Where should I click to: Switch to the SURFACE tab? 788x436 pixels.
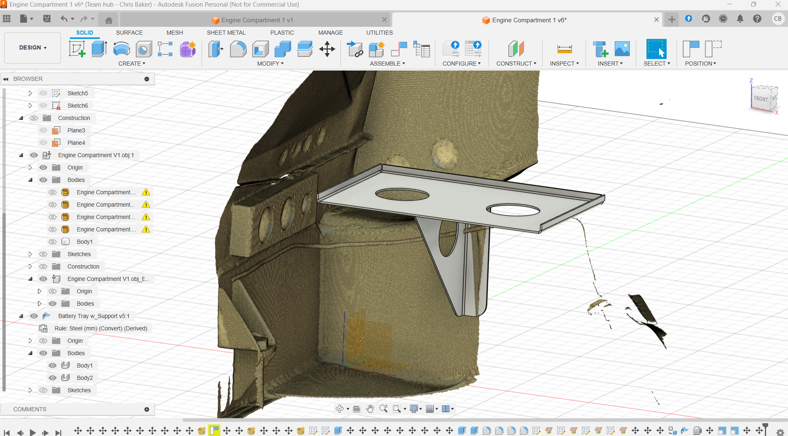tap(129, 33)
